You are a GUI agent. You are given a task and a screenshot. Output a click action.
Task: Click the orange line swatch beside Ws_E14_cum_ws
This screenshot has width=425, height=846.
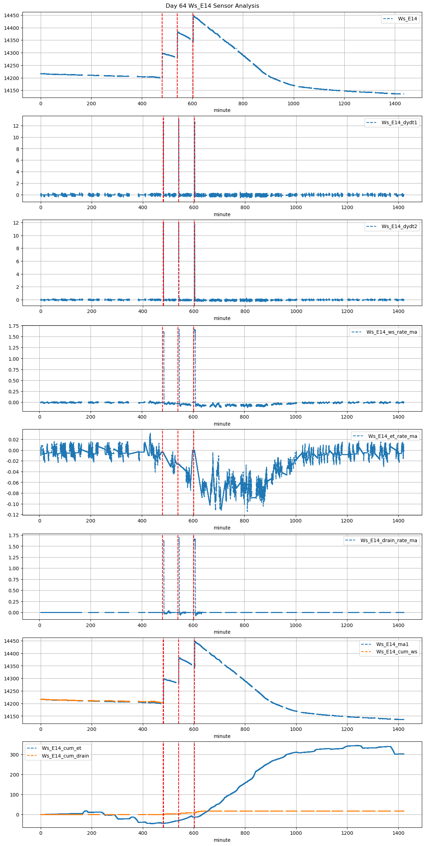(x=367, y=652)
